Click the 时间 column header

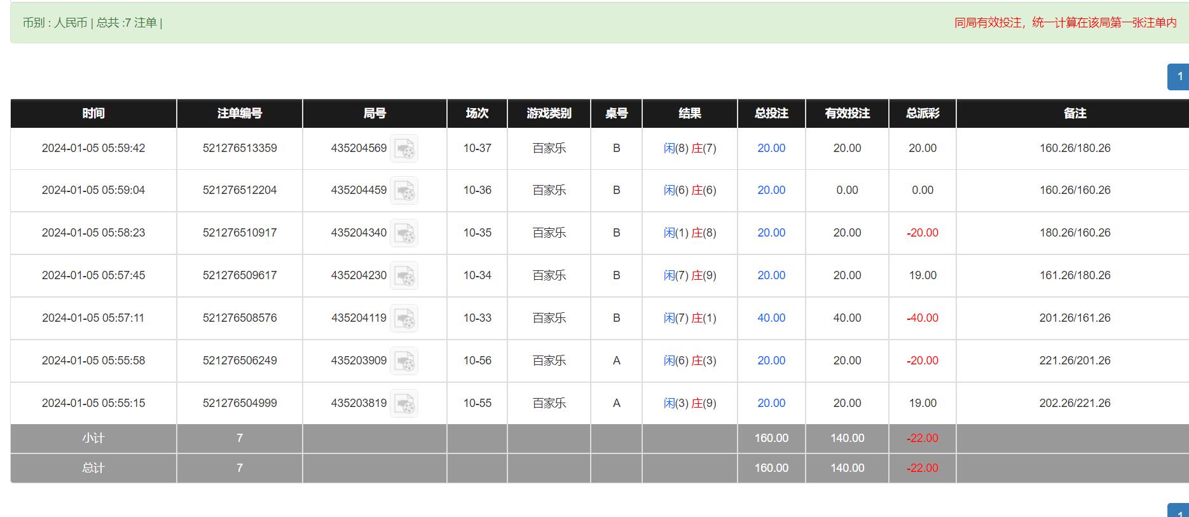click(x=93, y=113)
